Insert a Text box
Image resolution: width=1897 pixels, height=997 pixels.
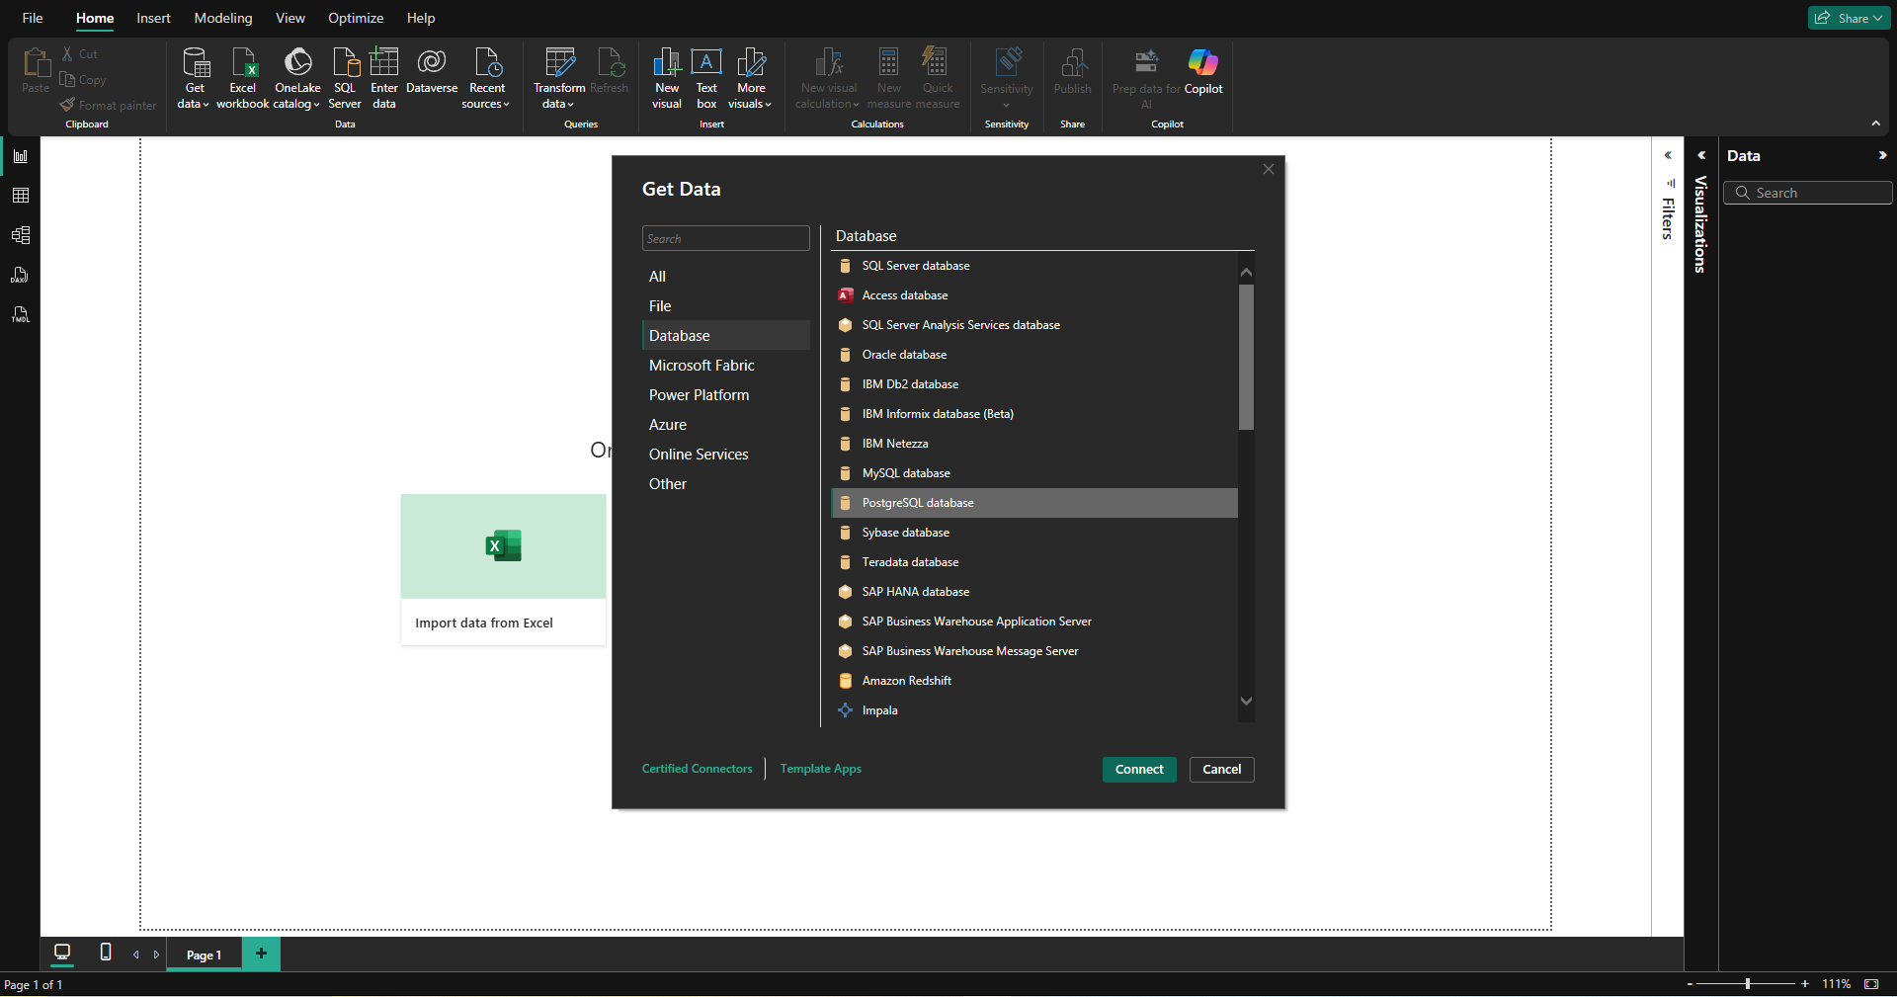point(706,77)
